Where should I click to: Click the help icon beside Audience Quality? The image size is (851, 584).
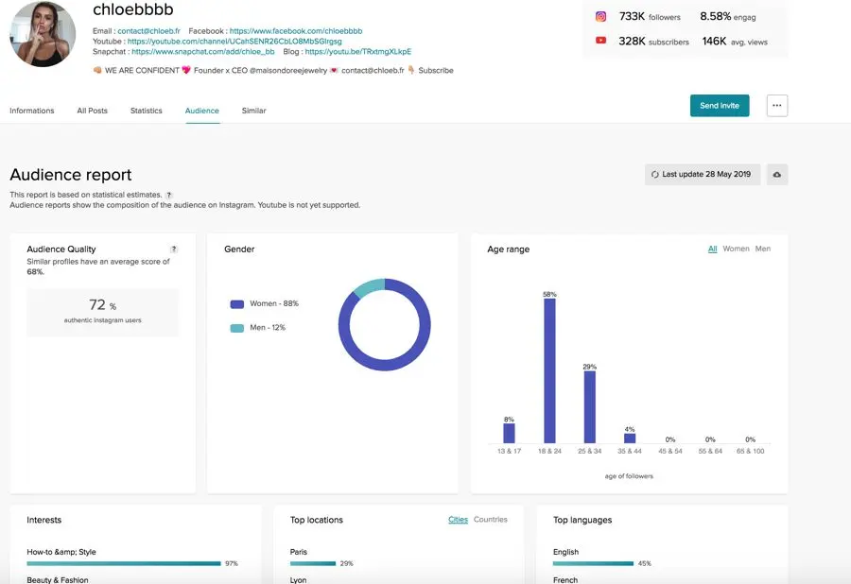pos(173,249)
